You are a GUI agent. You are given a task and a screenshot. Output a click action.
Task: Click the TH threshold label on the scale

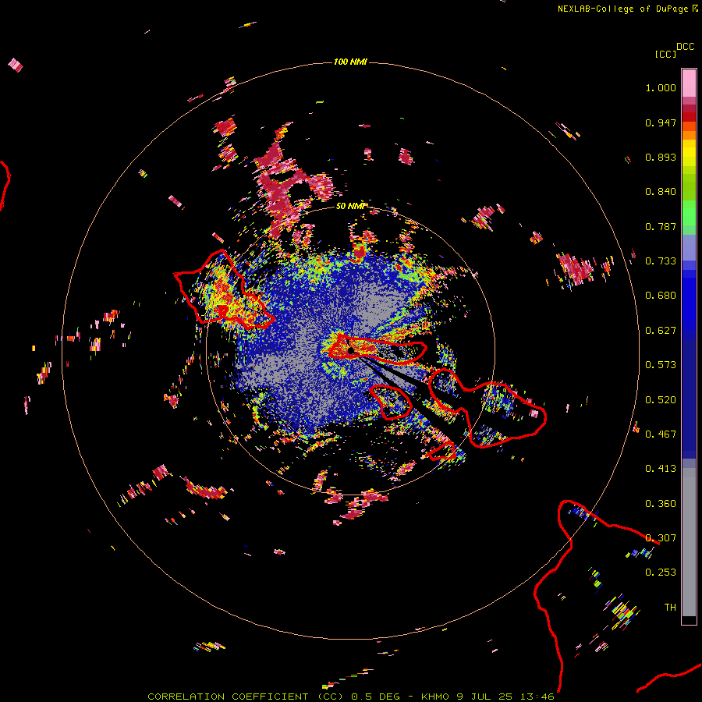[670, 608]
